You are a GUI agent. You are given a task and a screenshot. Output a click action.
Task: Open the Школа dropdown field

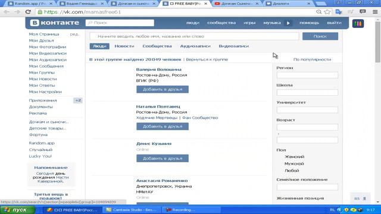pos(307,93)
